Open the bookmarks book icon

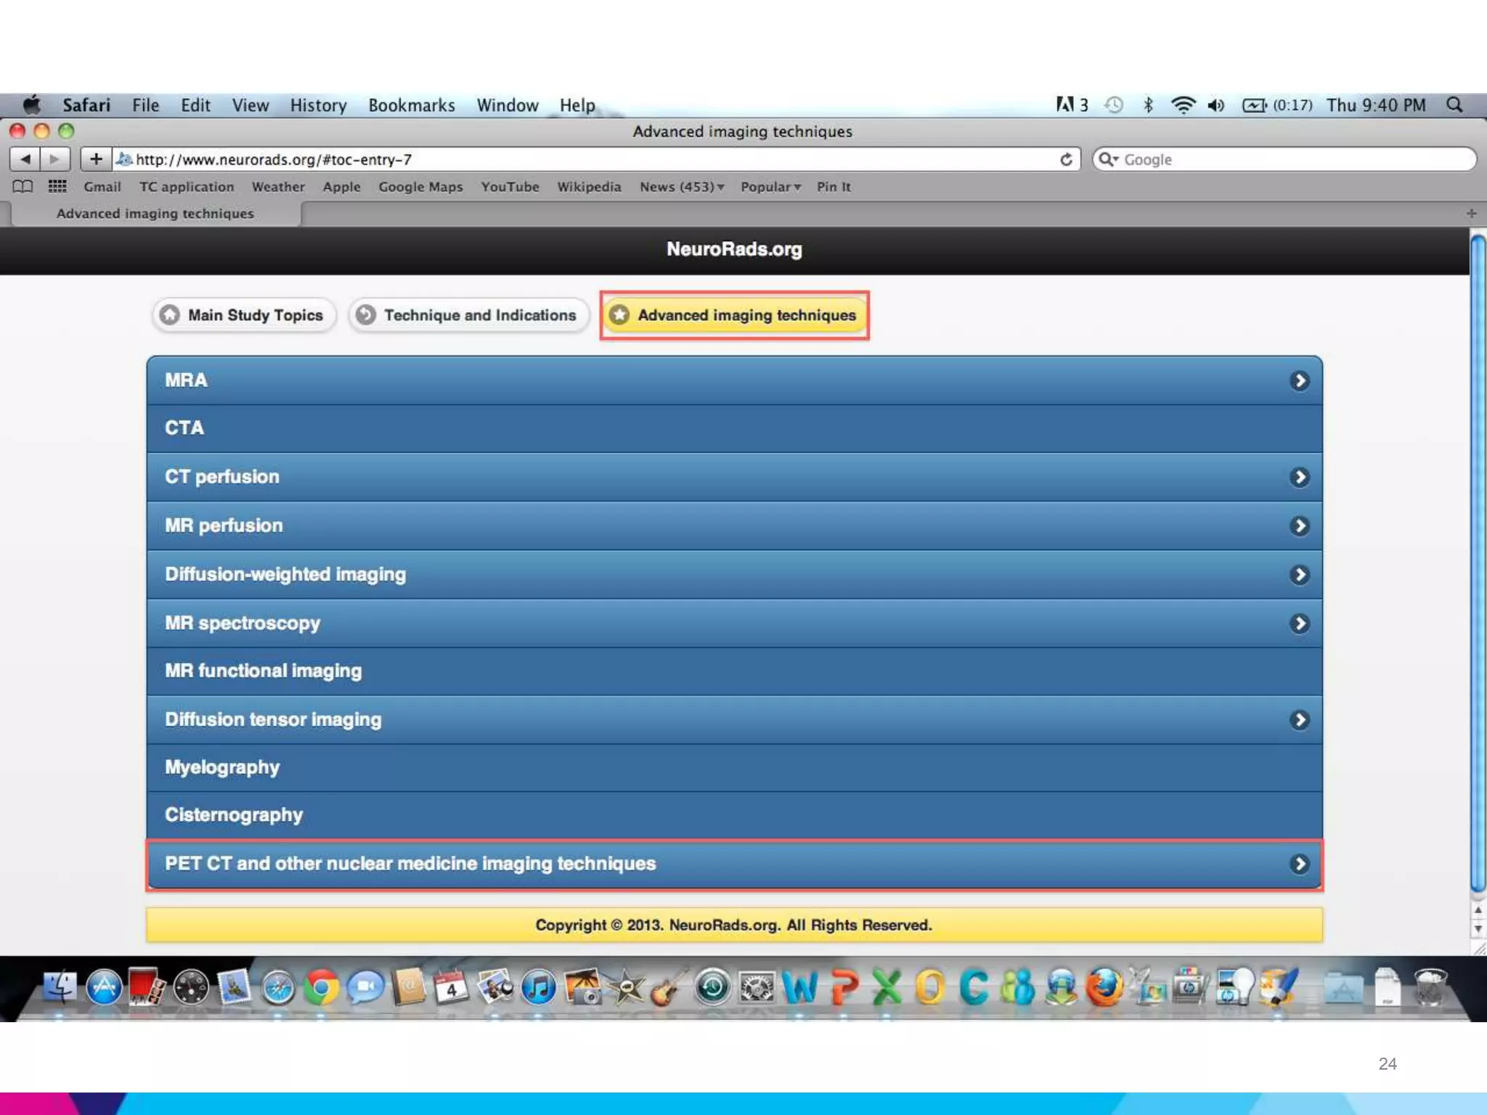[23, 187]
